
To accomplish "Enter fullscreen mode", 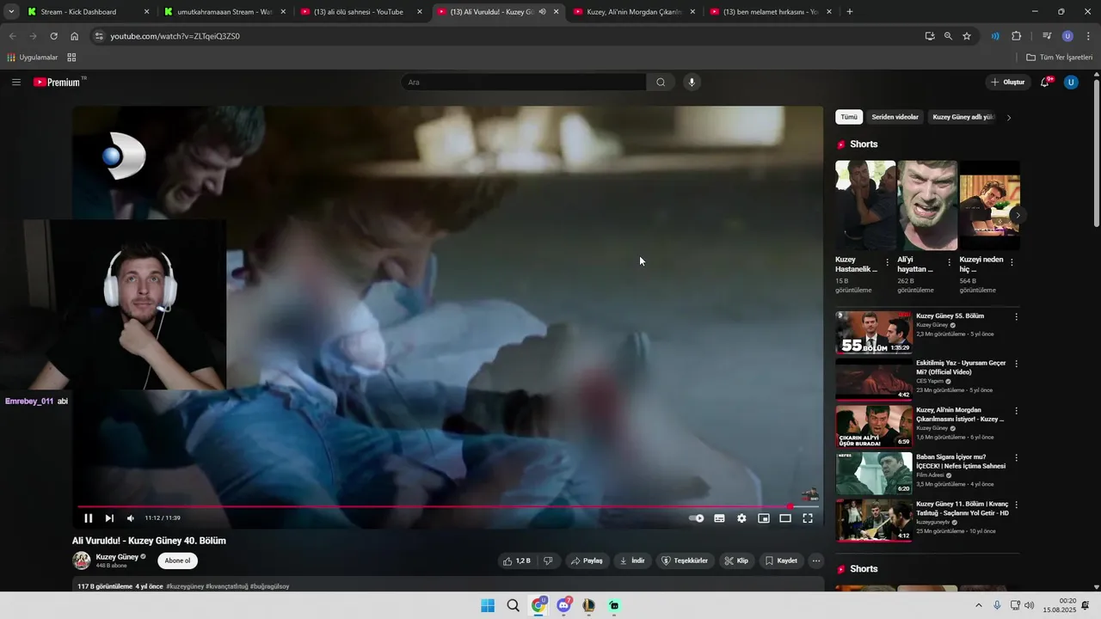I will click(x=808, y=518).
